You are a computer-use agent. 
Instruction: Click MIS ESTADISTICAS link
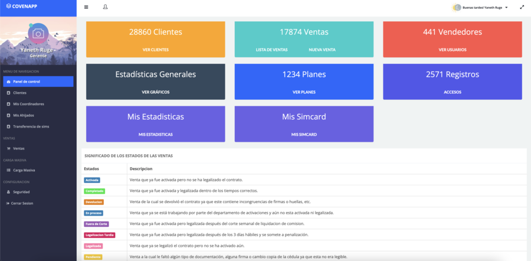point(155,135)
